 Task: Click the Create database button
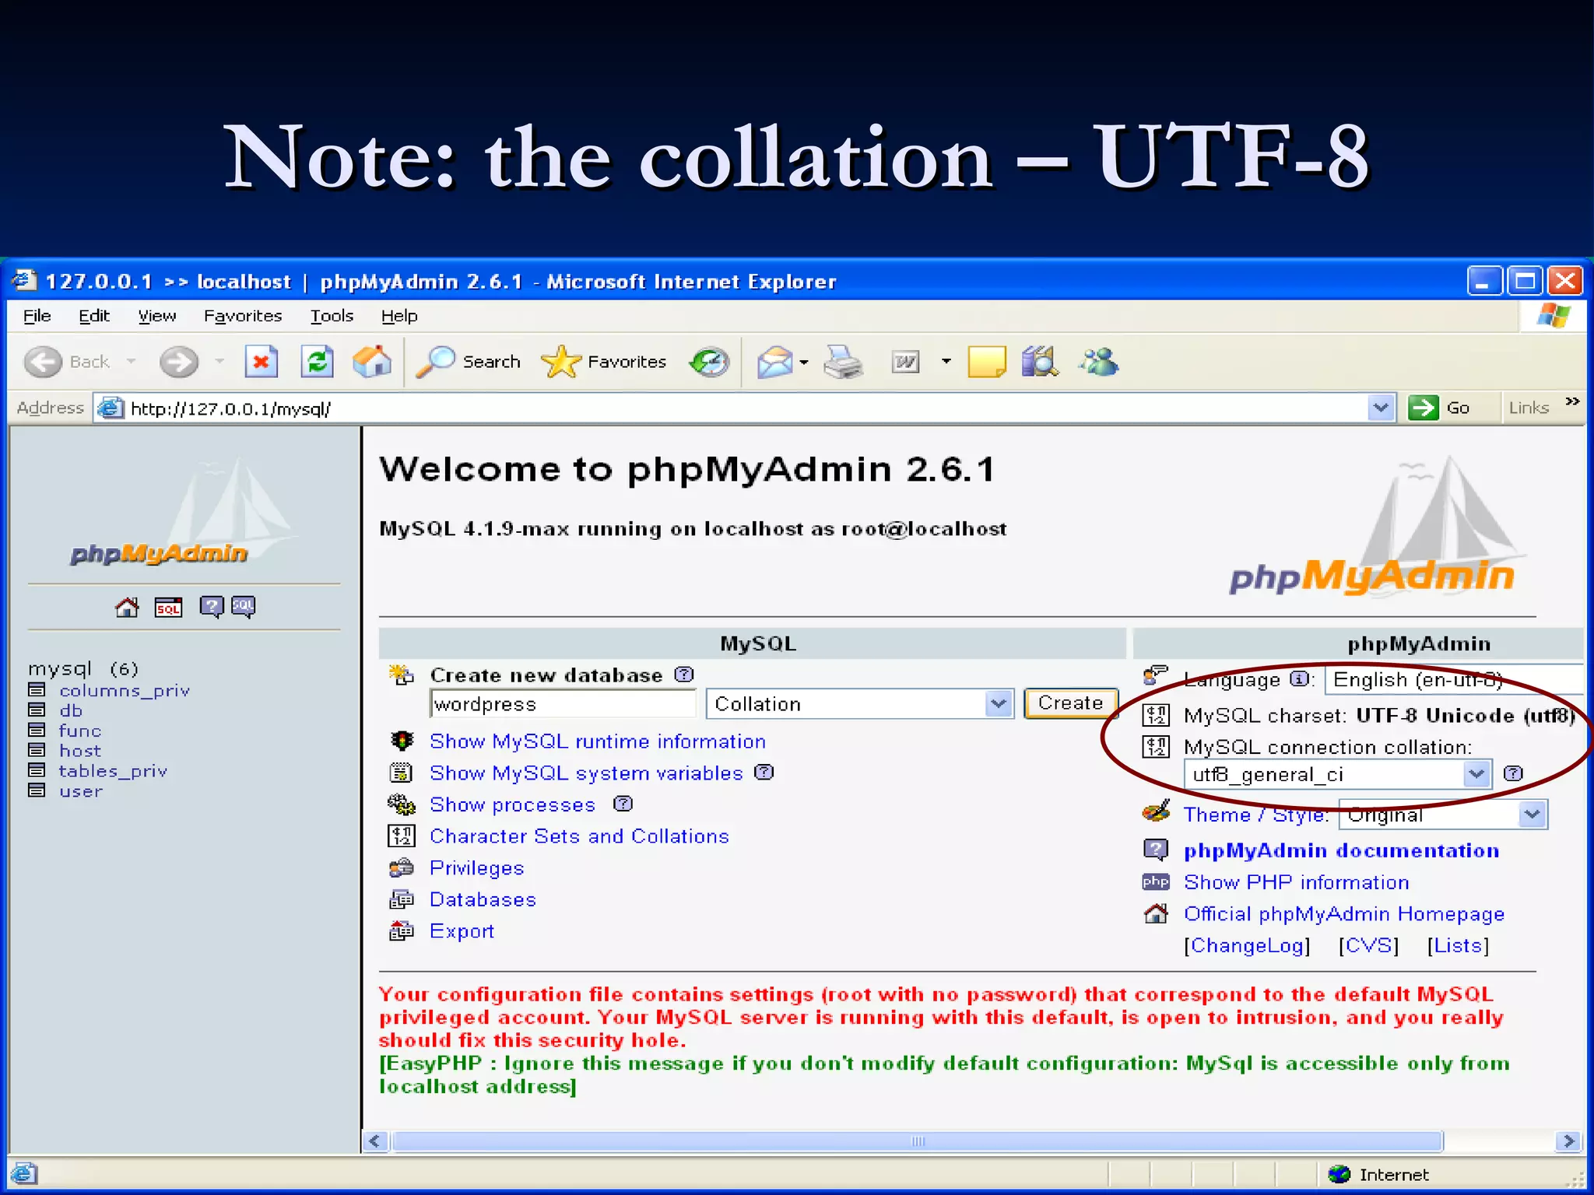tap(1071, 703)
